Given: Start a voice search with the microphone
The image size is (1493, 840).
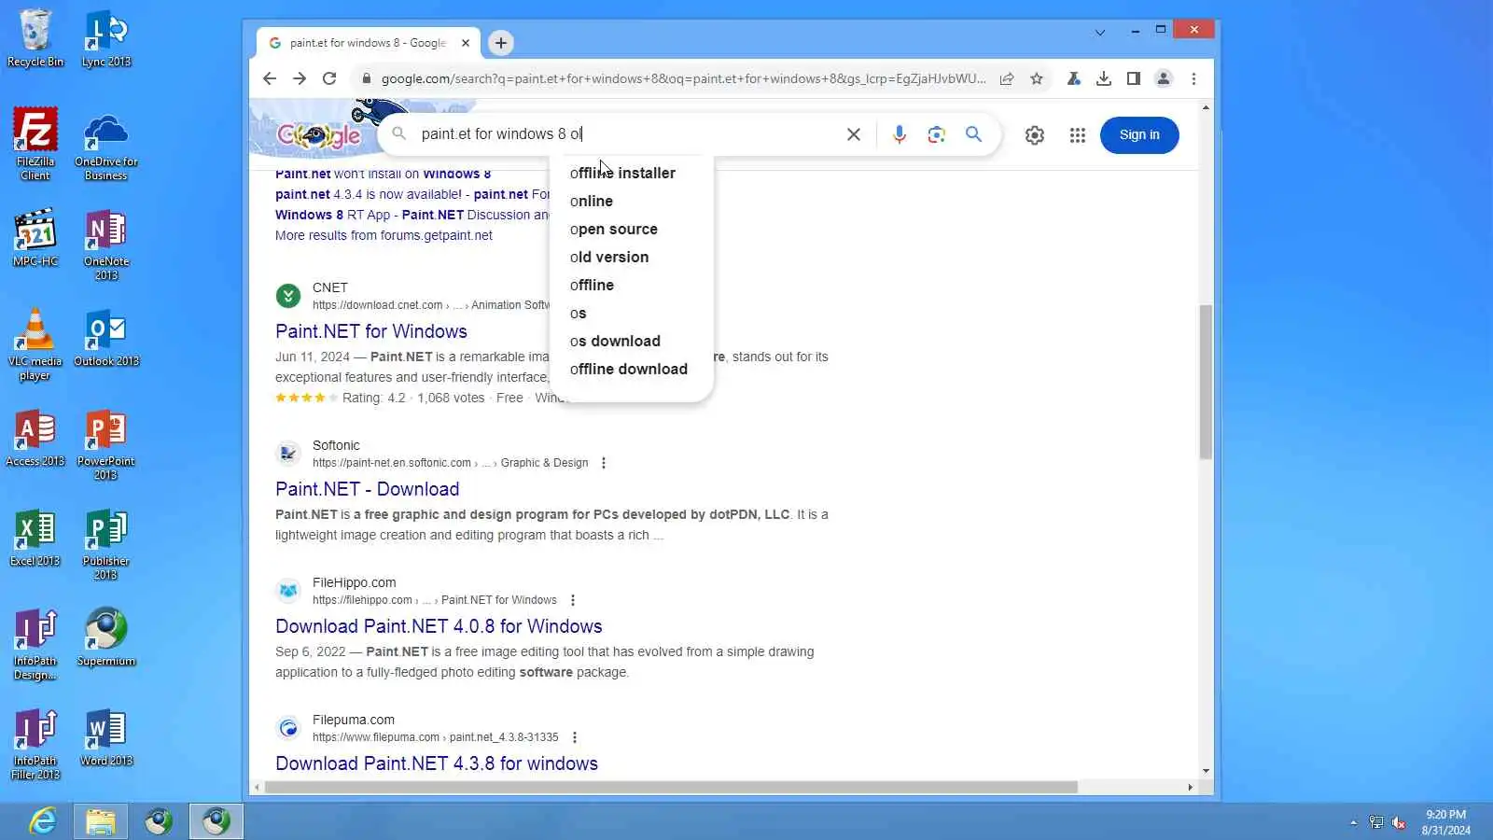Looking at the screenshot, I should click(900, 134).
